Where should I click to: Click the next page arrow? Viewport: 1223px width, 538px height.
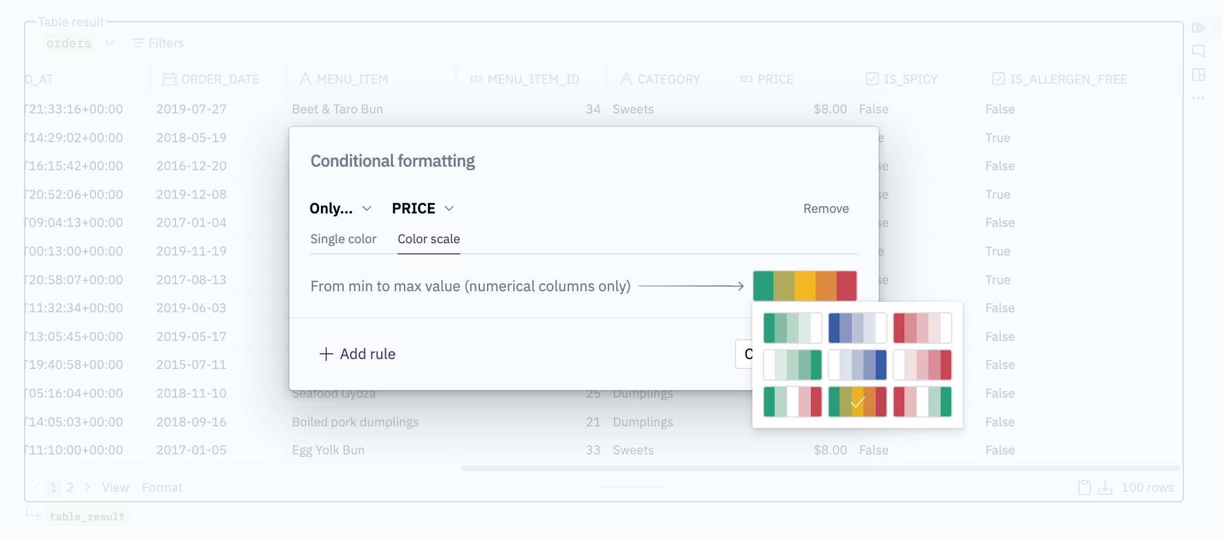coord(87,488)
